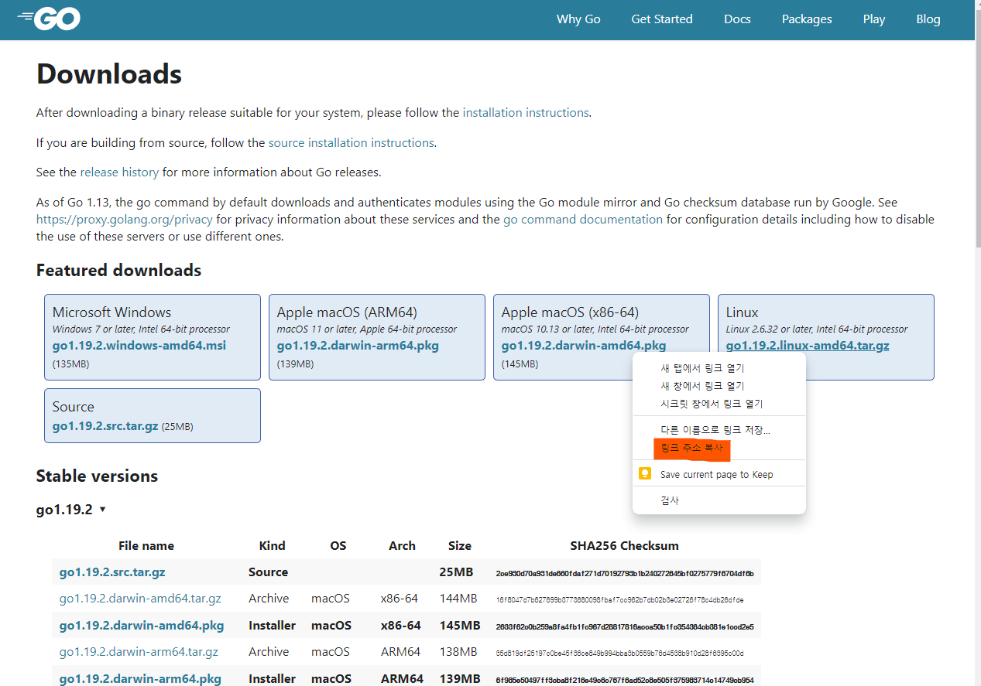Click go1.19.2.src.tar.gz in the table

112,572
